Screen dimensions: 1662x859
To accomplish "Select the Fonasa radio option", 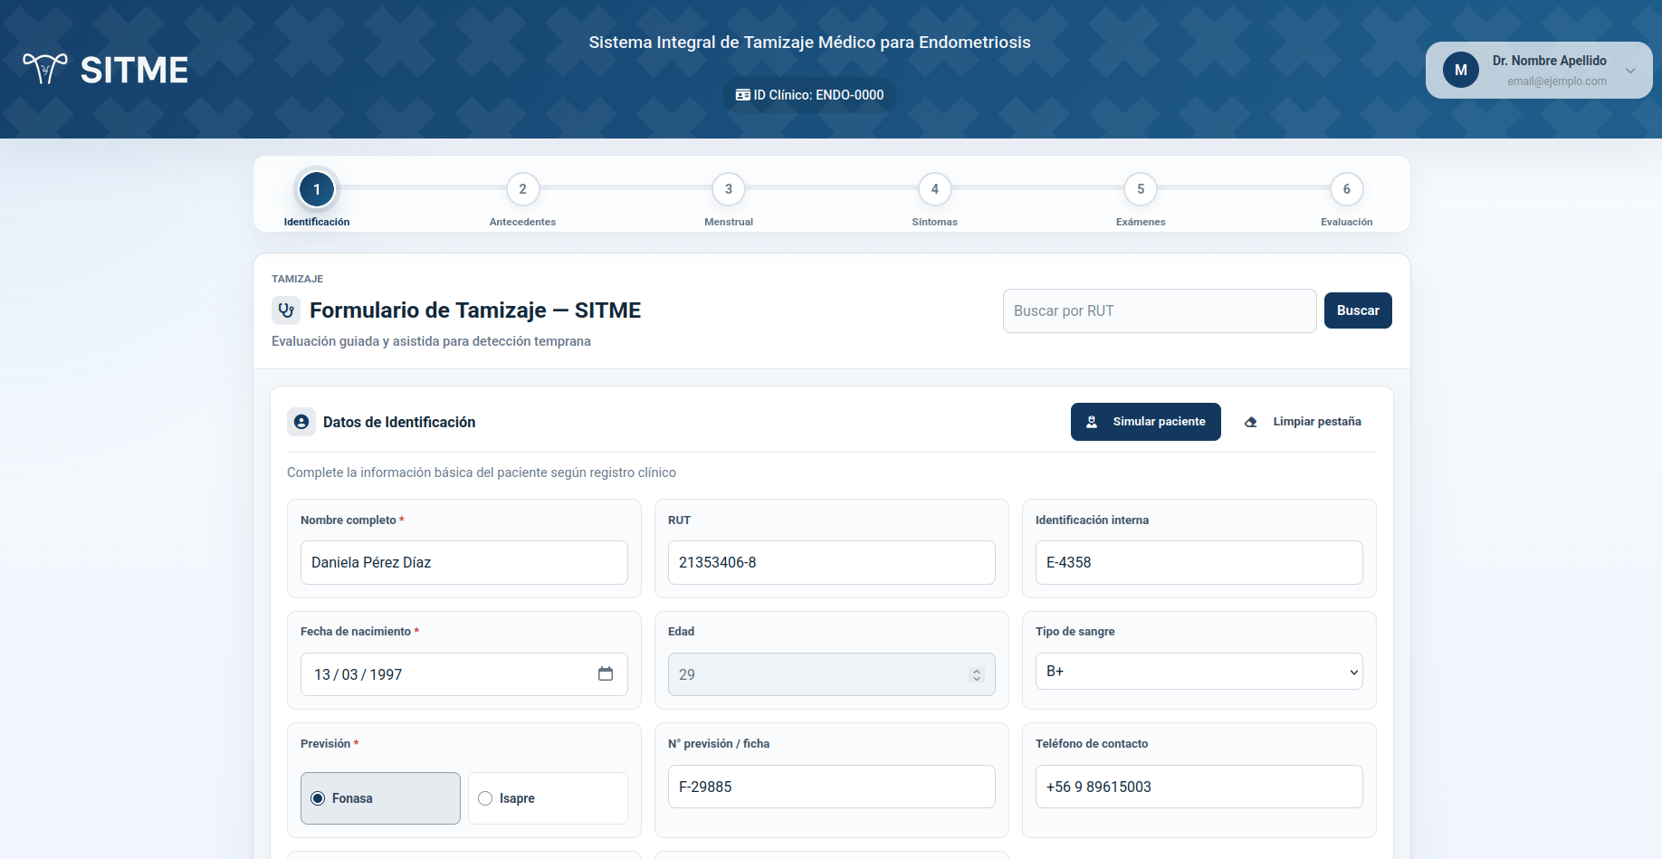I will tap(380, 798).
